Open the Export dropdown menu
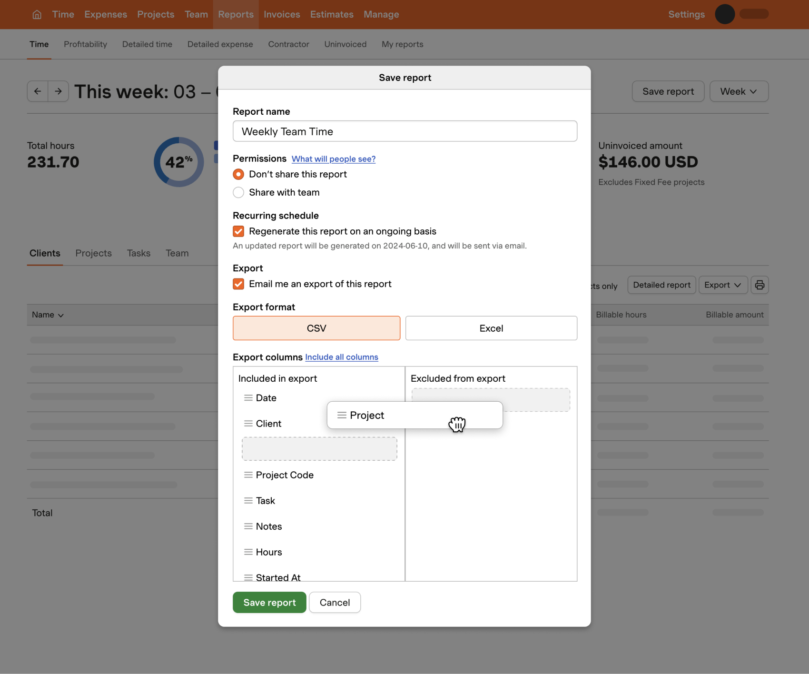Screen dimensions: 809x674 pyautogui.click(x=722, y=285)
